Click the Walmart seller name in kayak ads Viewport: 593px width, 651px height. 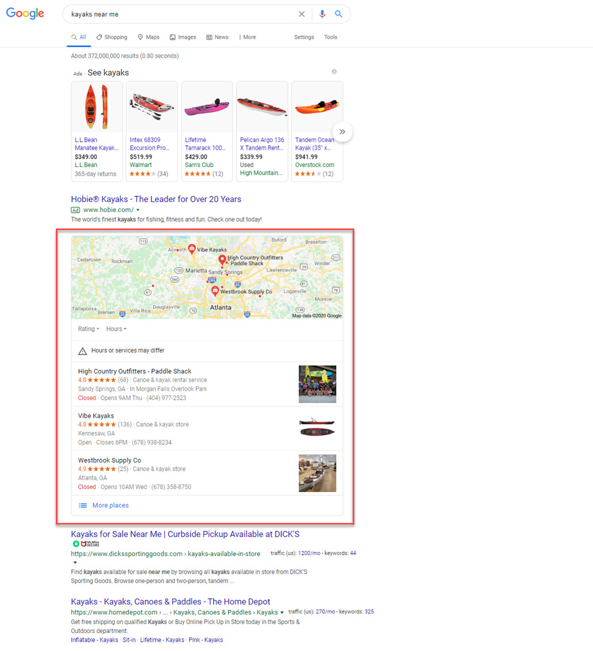point(140,165)
